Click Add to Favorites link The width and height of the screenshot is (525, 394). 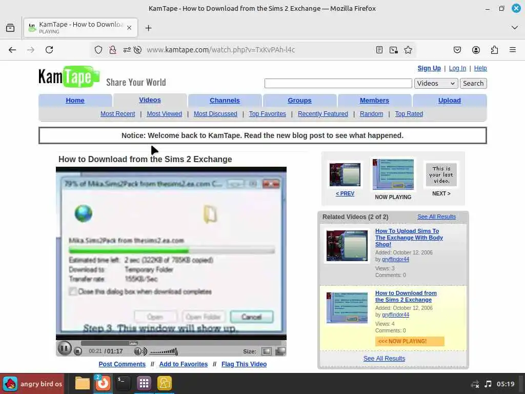point(183,364)
